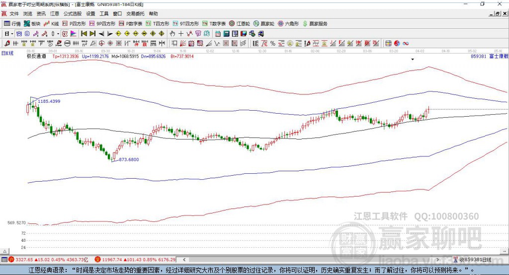This screenshot has width=509, height=275.
Task: Click the 日K线 label at chart corner
Action: (x=7, y=53)
